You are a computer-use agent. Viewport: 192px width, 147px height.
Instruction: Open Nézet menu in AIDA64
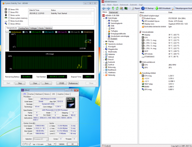coord(109,5)
